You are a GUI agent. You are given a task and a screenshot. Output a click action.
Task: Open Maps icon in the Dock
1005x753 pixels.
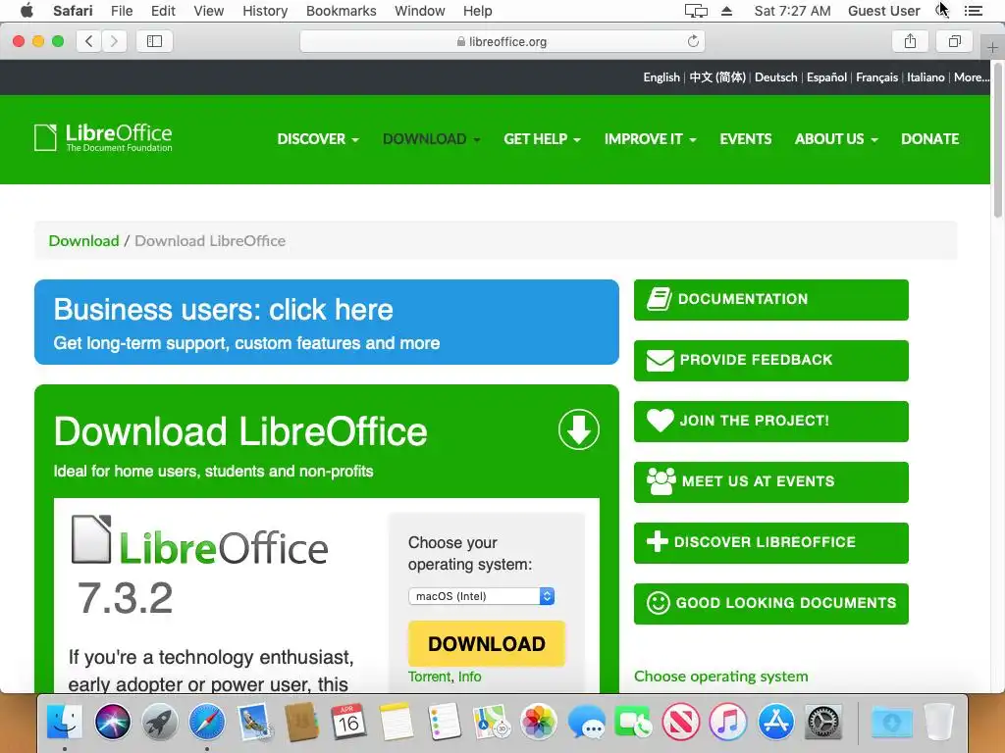tap(491, 723)
